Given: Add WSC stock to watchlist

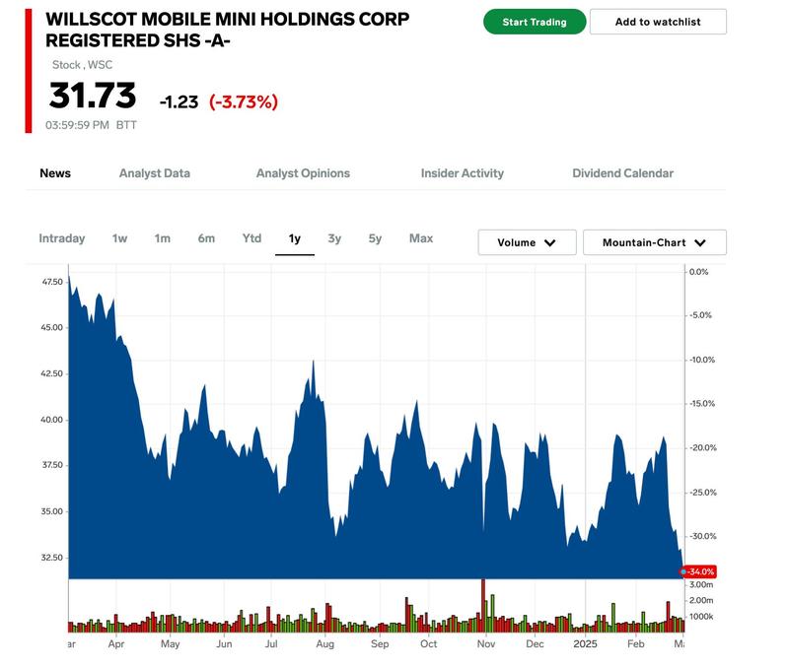Looking at the screenshot, I should 658,22.
